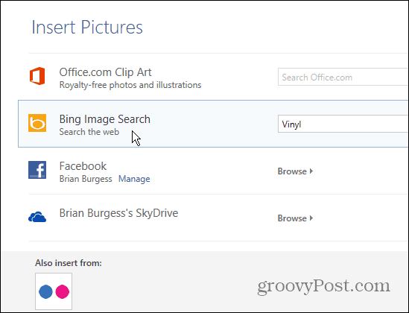The height and width of the screenshot is (313, 409).
Task: Click the arrow beside SkyDrive Browse
Action: pyautogui.click(x=311, y=218)
